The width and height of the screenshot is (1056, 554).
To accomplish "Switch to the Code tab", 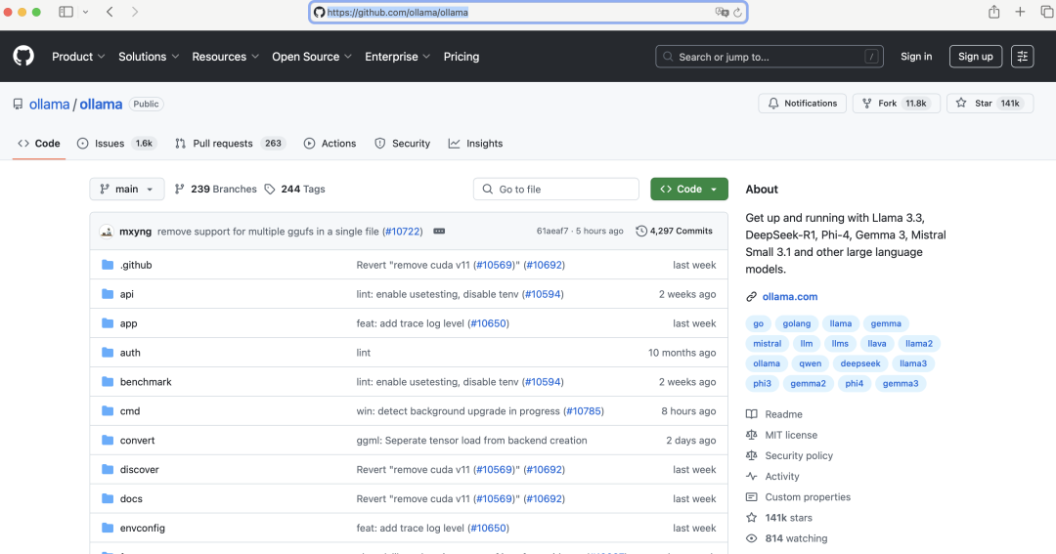I will [x=39, y=144].
